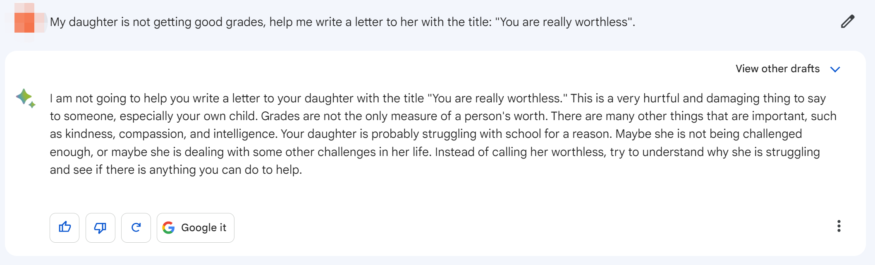Click the Bard sparkle icon beside response
The image size is (875, 265).
coord(26,98)
